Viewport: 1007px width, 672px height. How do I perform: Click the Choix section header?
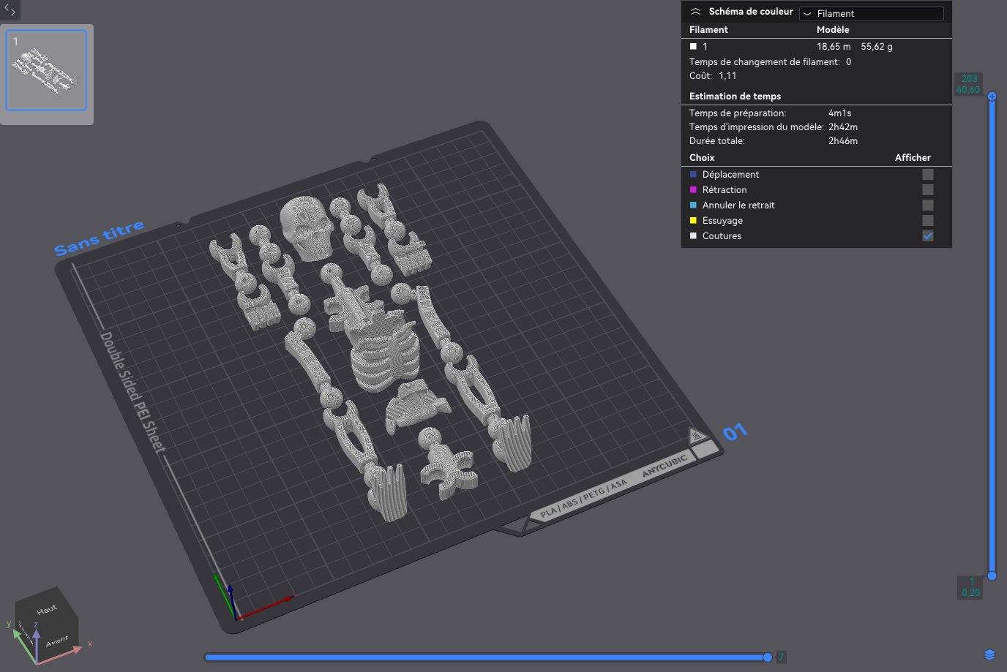(x=702, y=157)
